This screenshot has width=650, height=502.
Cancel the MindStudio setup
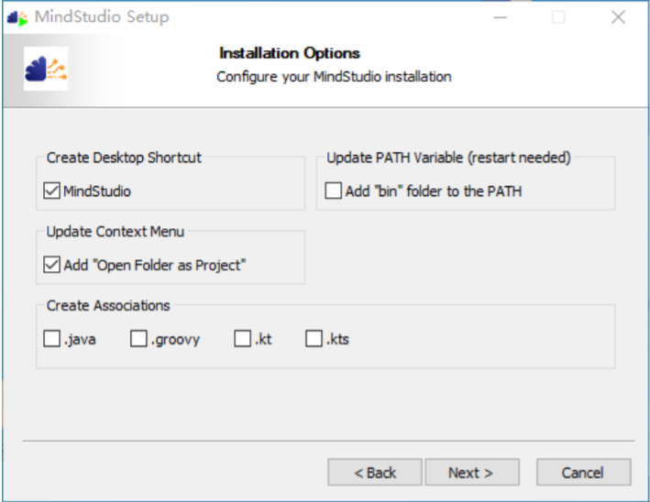click(583, 473)
